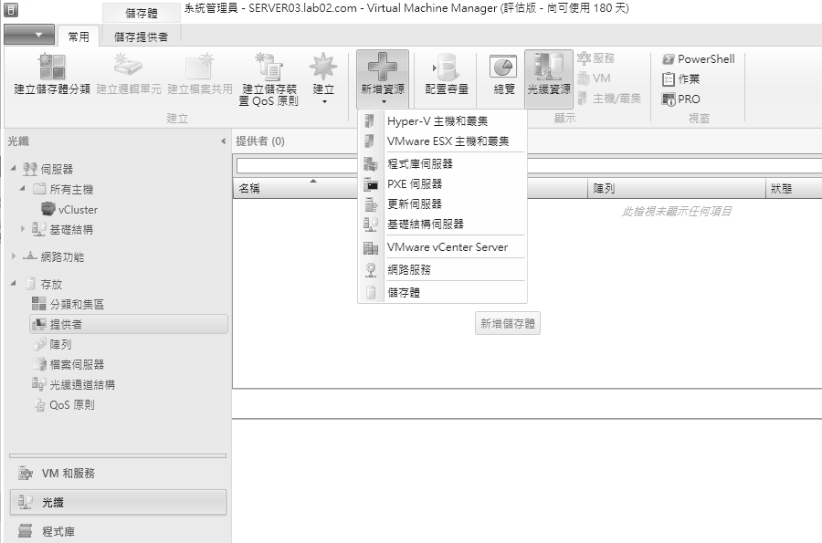Click the Hyper-V host icon in menu
Image resolution: width=822 pixels, height=543 pixels.
click(x=370, y=121)
